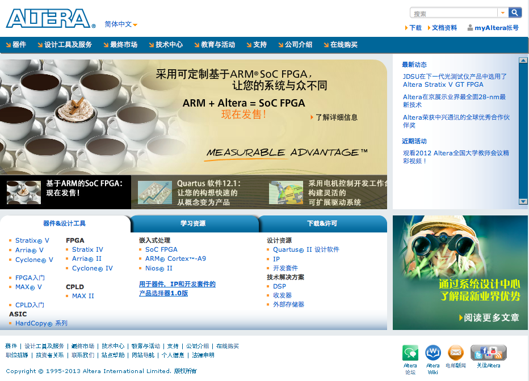Expand the 技术中心 navigation menu

(166, 44)
